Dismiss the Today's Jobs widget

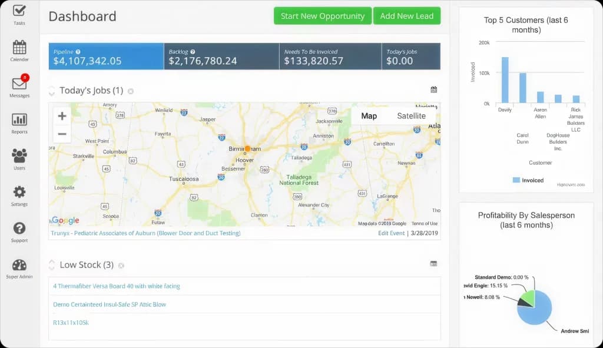130,91
